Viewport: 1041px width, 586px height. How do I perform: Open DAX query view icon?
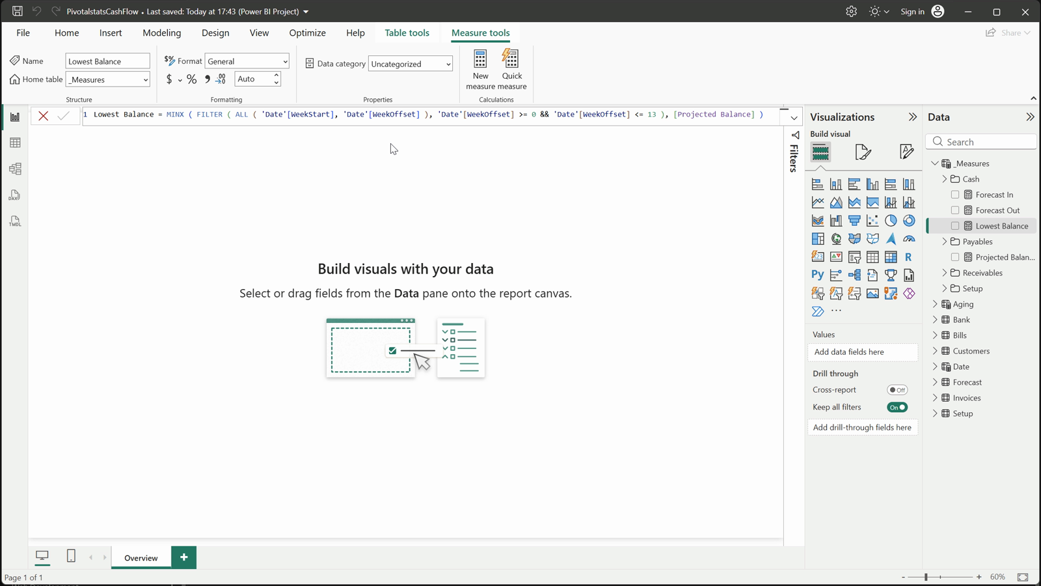15,195
